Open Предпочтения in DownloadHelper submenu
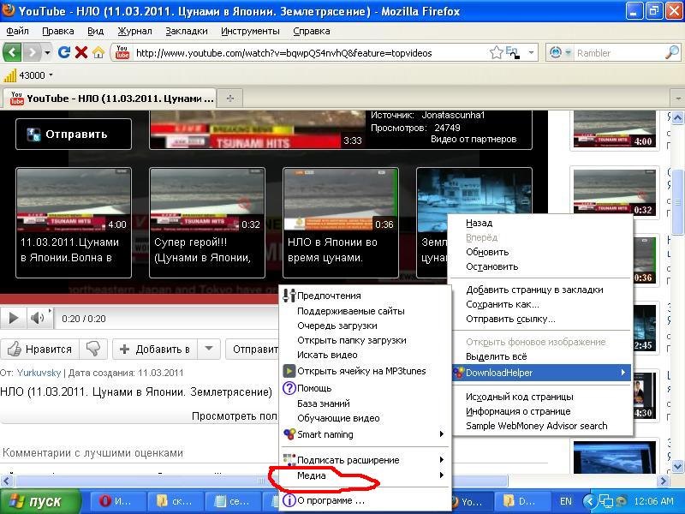The height and width of the screenshot is (514, 685). [x=366, y=296]
